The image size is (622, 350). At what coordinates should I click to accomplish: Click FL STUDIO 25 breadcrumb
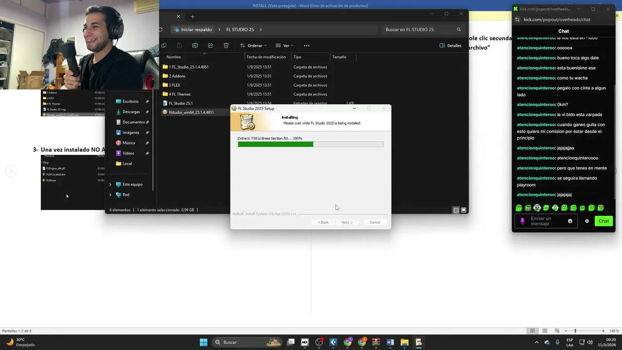pos(240,30)
